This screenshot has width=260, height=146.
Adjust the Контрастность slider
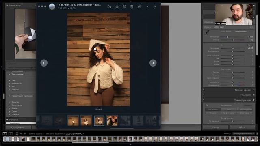pos(232,51)
